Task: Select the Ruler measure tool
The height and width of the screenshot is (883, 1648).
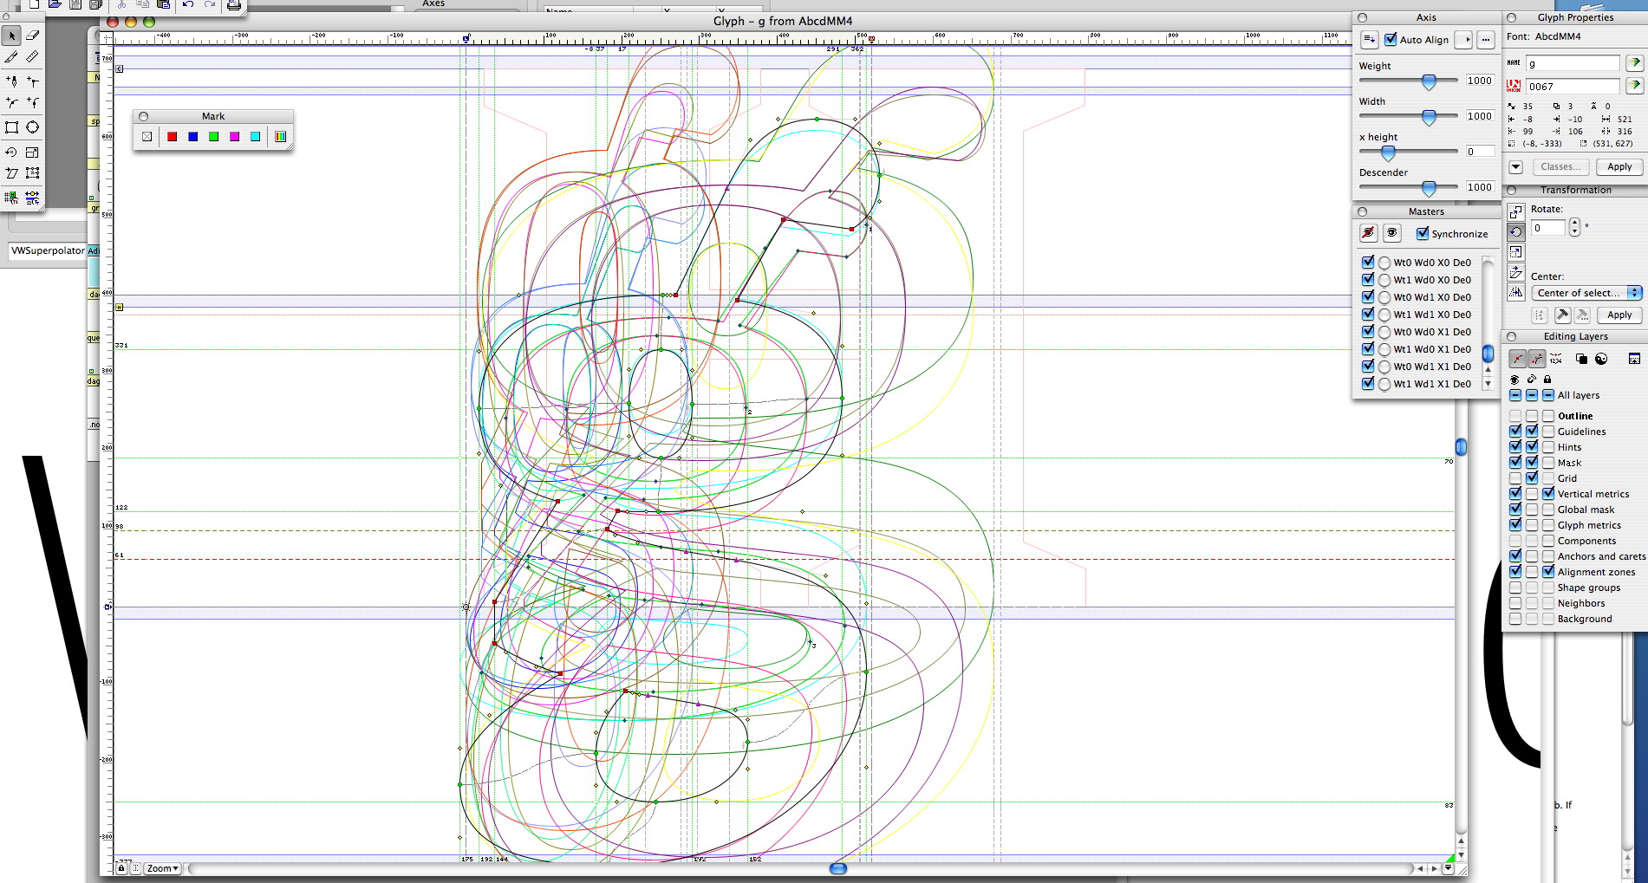Action: tap(33, 57)
